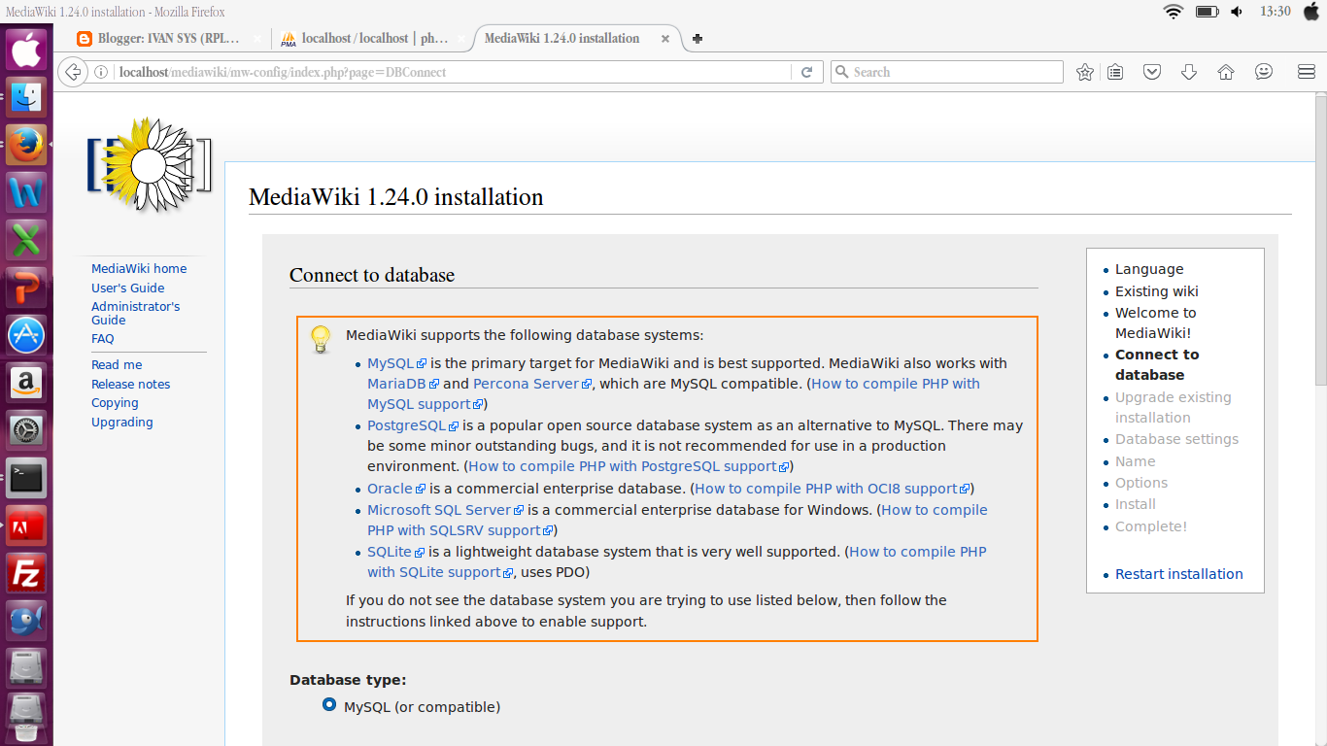
Task: Launch FileZilla from the dock
Action: (x=26, y=573)
